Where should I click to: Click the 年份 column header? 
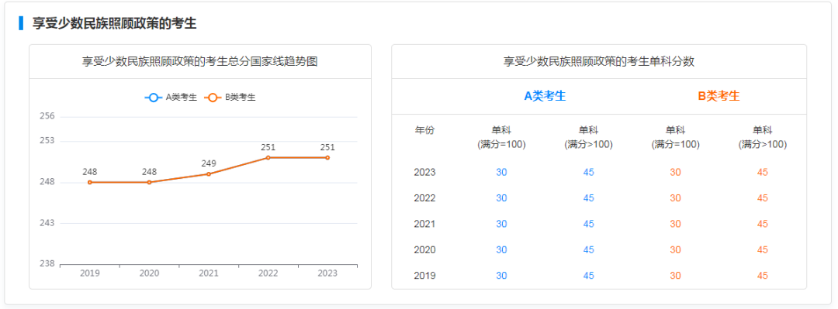[425, 130]
